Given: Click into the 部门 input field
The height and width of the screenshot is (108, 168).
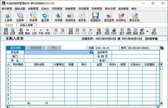Looking at the screenshot, I should (59, 56).
